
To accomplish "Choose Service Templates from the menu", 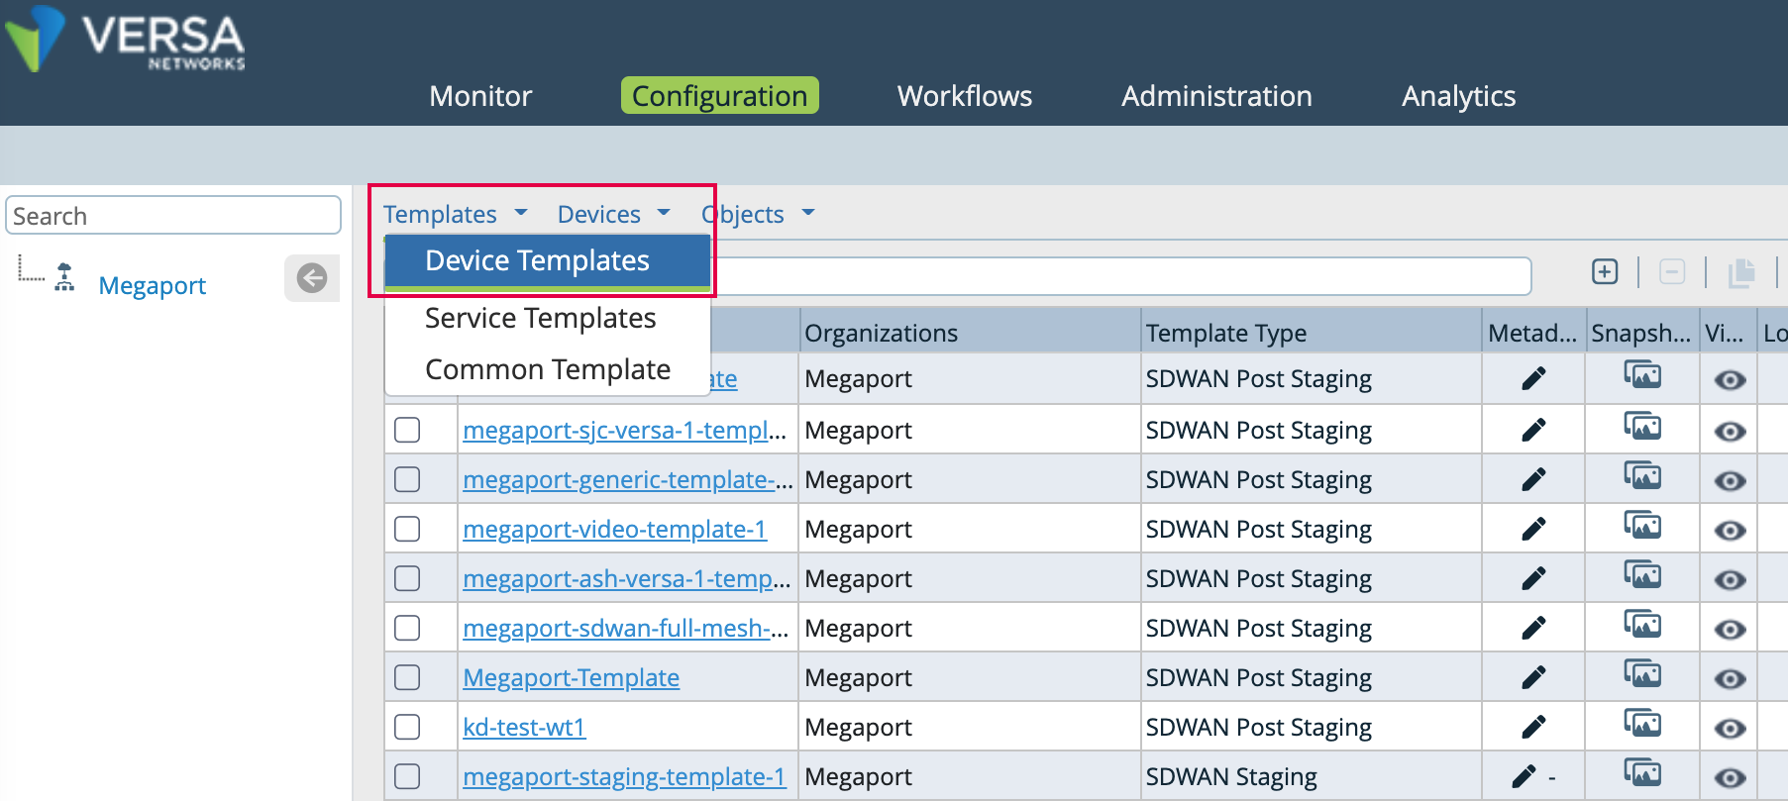I will point(540,318).
